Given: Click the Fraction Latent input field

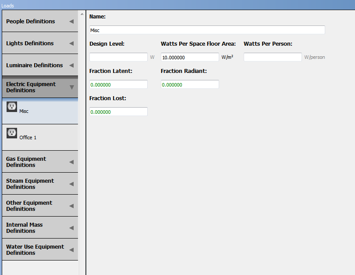Looking at the screenshot, I should [118, 84].
